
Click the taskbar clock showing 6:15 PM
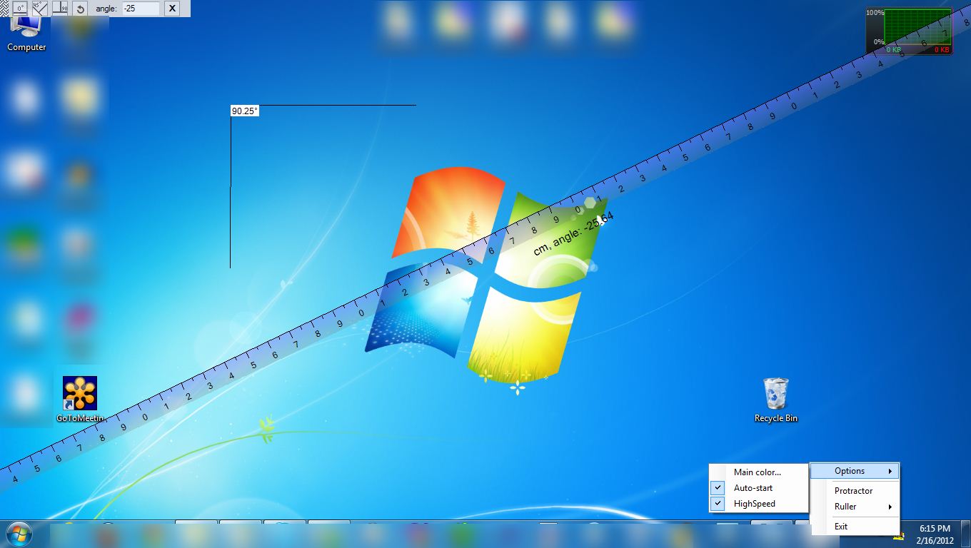pos(935,534)
